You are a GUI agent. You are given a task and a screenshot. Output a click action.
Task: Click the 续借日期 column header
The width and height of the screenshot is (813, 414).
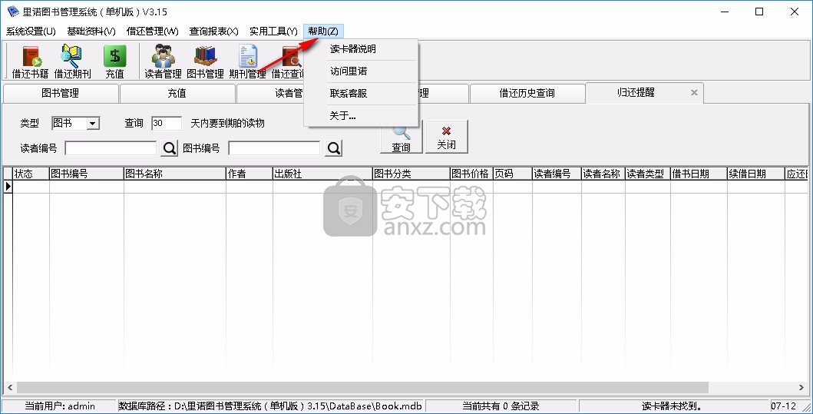[755, 174]
